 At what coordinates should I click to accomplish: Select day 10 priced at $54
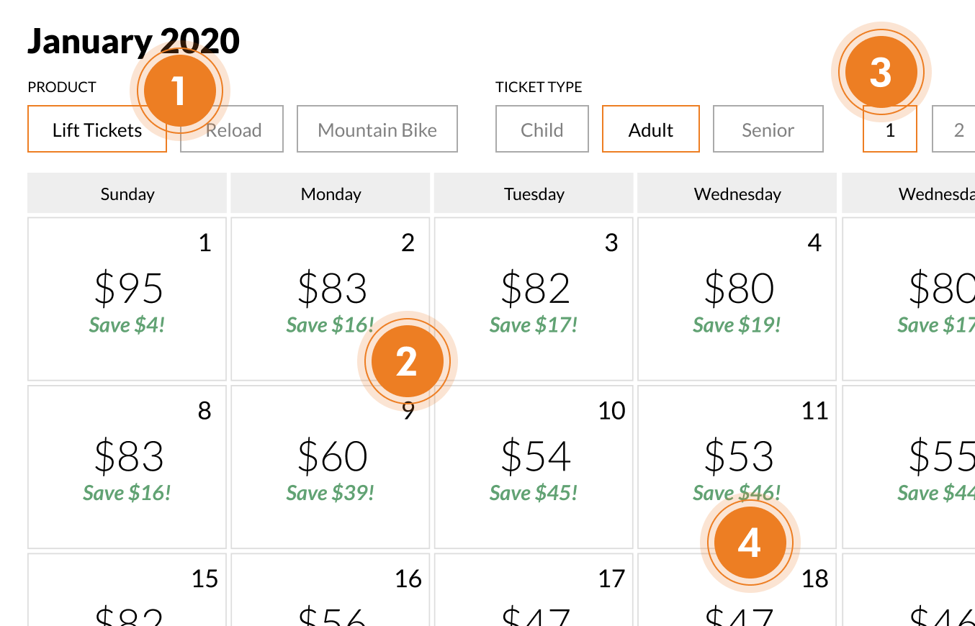tap(534, 467)
